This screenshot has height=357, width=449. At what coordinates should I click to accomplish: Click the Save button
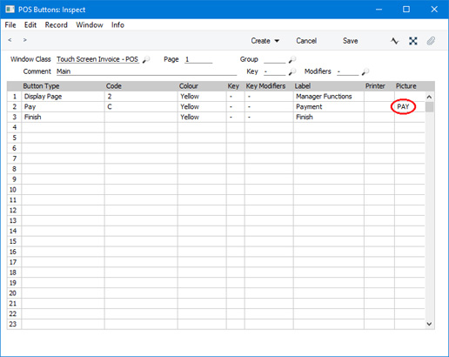350,41
